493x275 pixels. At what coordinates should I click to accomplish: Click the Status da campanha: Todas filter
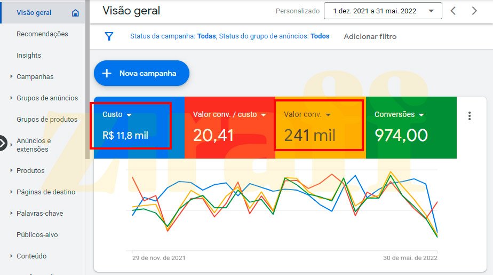[173, 36]
